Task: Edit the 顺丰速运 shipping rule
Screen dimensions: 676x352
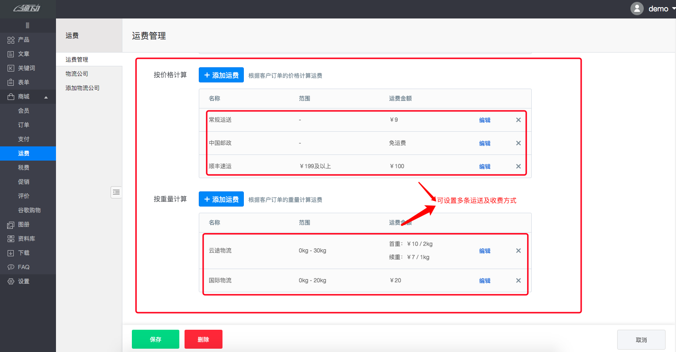Action: point(484,166)
